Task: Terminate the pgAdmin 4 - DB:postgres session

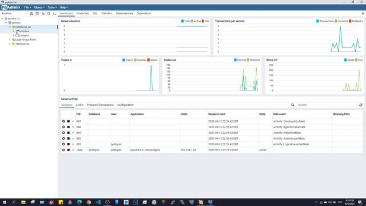Action: click(x=63, y=150)
